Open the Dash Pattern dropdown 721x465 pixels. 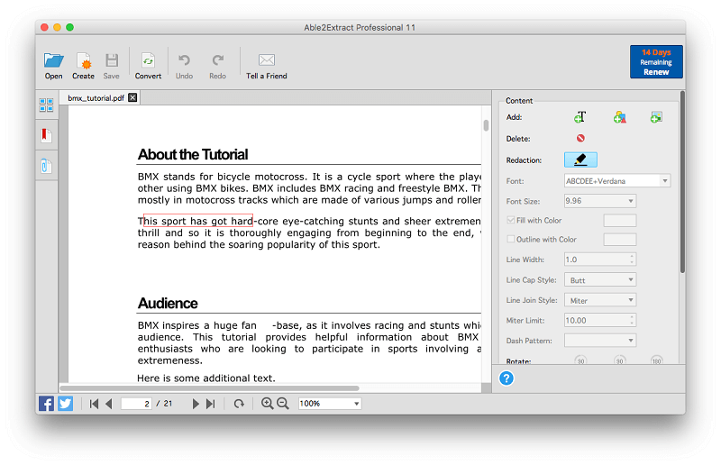600,341
